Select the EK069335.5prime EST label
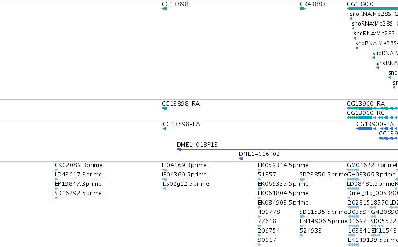The height and width of the screenshot is (247, 398). click(283, 184)
